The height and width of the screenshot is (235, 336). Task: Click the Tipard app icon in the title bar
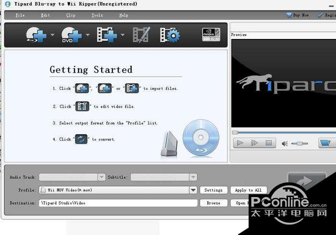pos(8,4)
